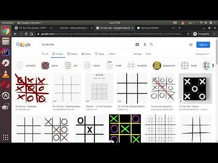This screenshot has height=163, width=218.
Task: Switch to the Videos tab
Action: point(72,54)
